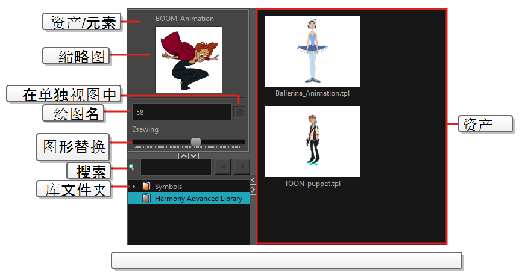Screen dimensions: 522x278
Task: Click the previous search result arrow button
Action: pyautogui.click(x=222, y=167)
